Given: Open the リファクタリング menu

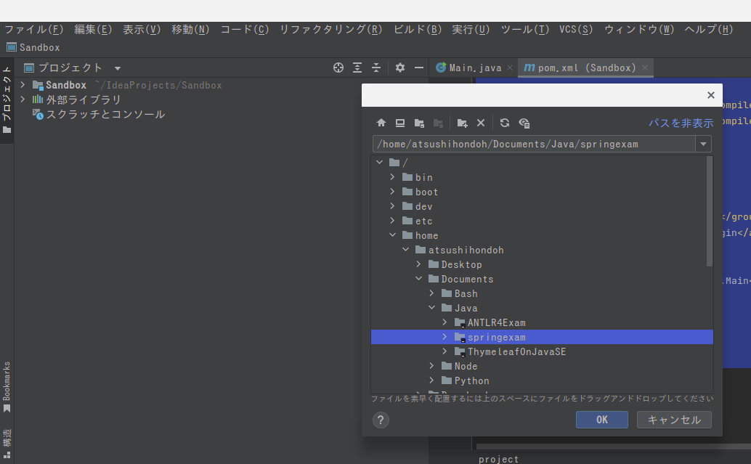Looking at the screenshot, I should (x=333, y=29).
